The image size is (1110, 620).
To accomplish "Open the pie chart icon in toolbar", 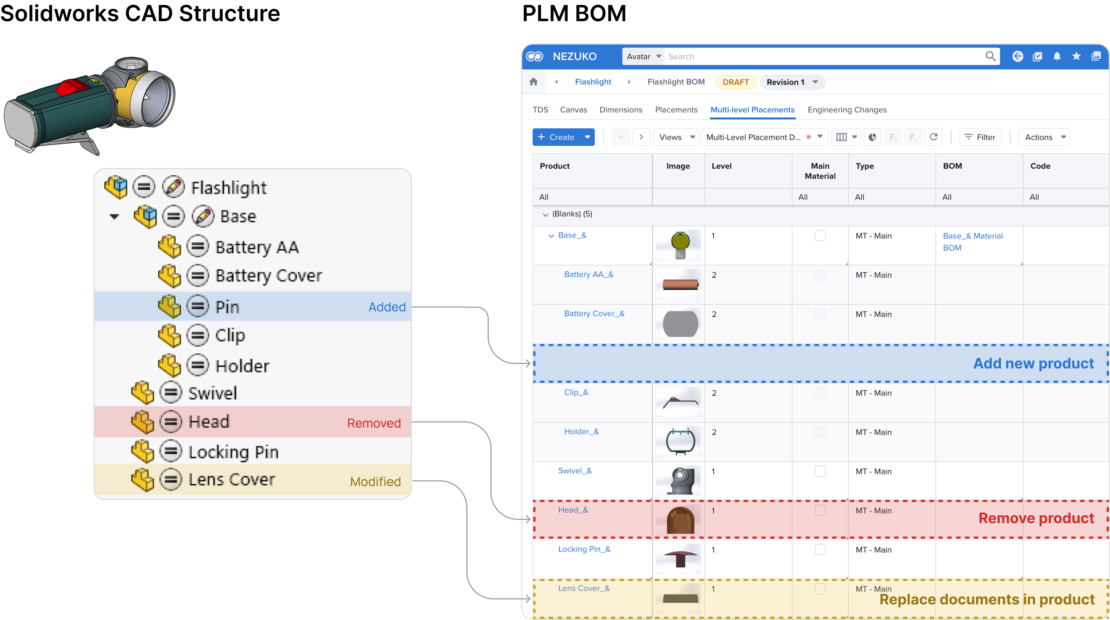I will (x=872, y=137).
